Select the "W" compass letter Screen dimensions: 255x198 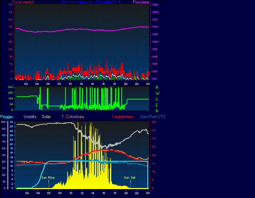coord(157,93)
